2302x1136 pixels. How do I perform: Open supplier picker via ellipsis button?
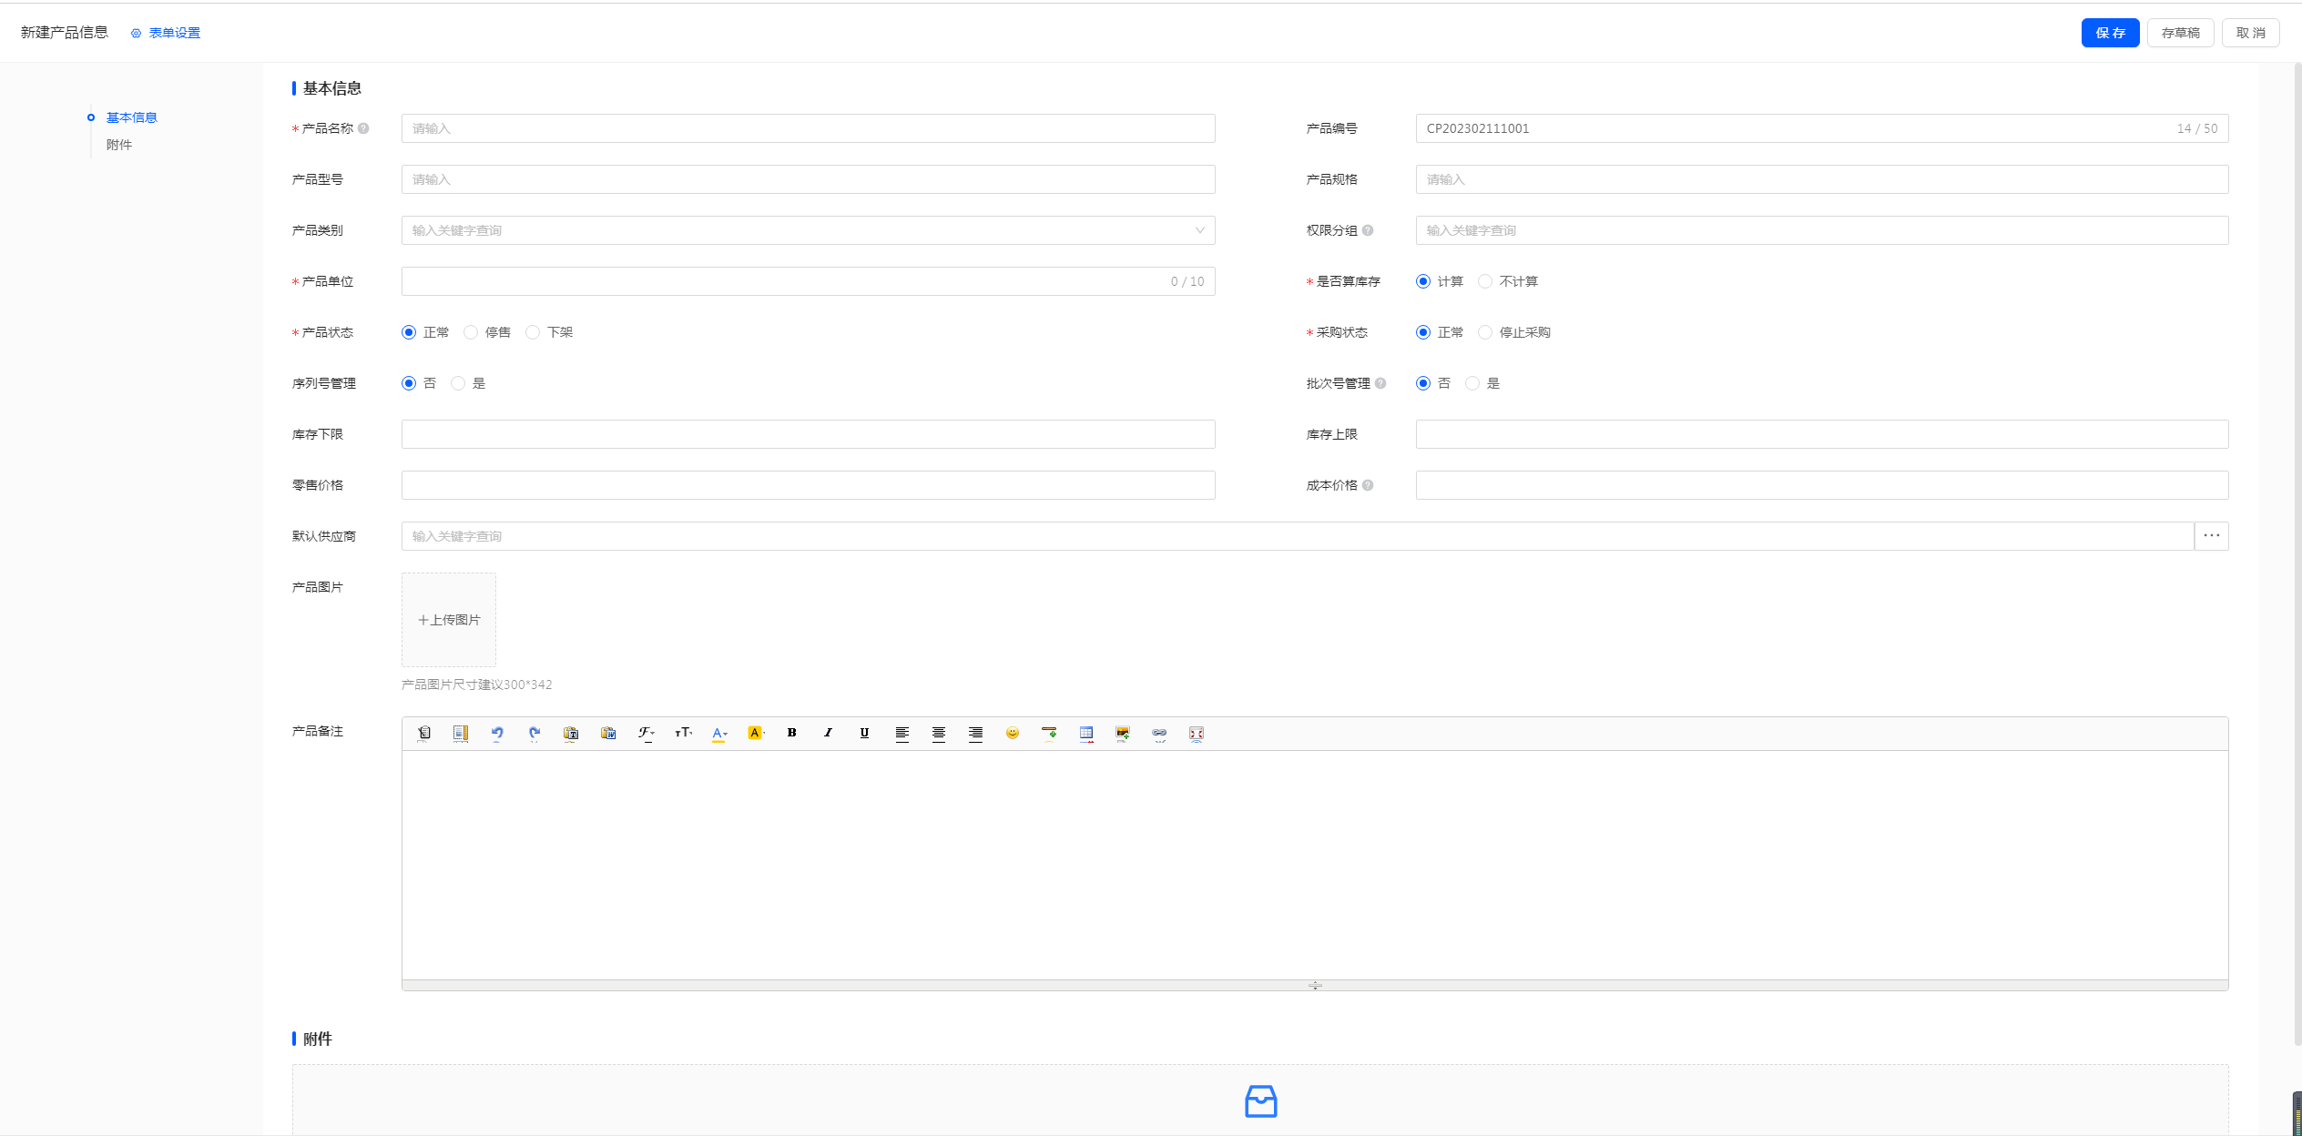pos(2212,536)
